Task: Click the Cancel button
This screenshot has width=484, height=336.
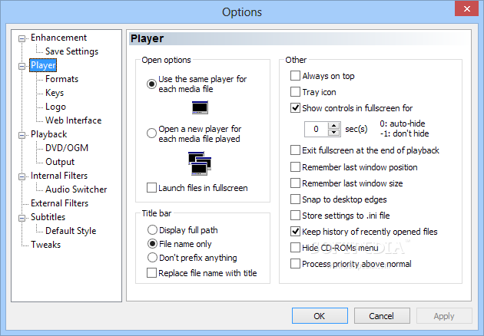Action: pos(382,315)
